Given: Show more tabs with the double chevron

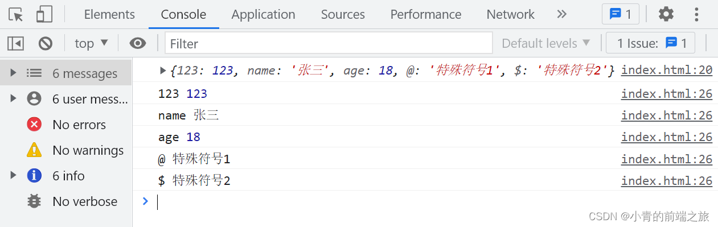Looking at the screenshot, I should click(x=562, y=14).
